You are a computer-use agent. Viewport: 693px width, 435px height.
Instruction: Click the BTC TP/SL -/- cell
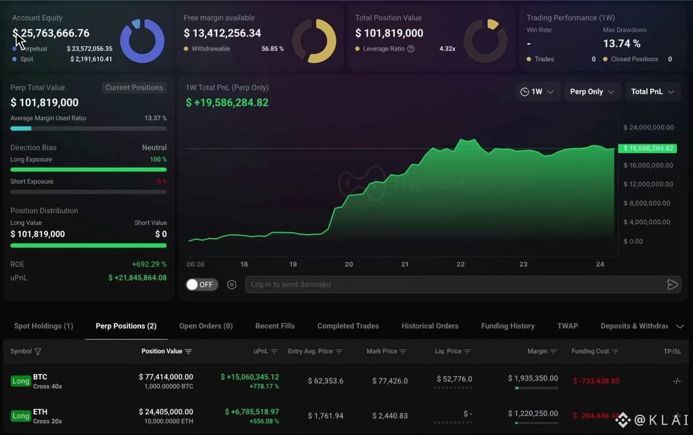click(x=676, y=381)
